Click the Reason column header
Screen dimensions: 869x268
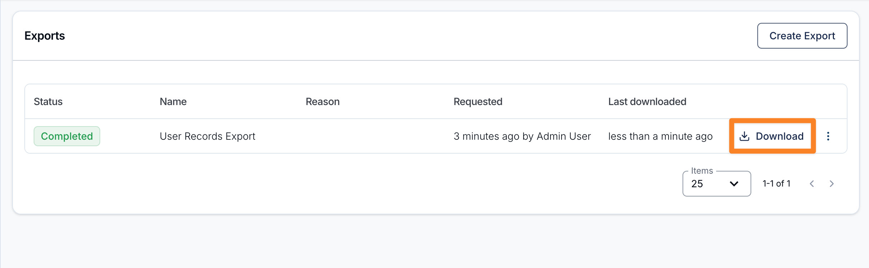[322, 102]
